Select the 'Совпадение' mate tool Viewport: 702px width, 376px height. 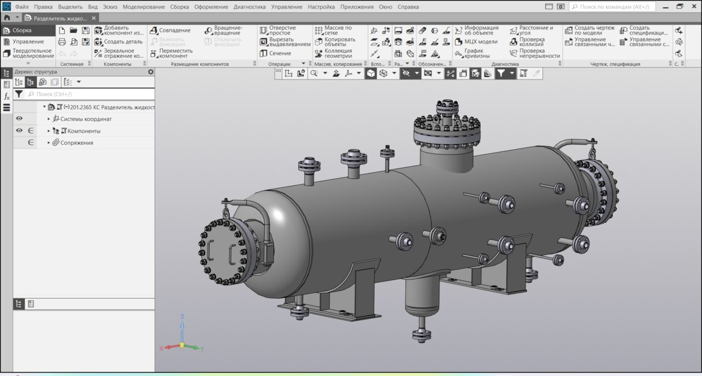click(154, 30)
